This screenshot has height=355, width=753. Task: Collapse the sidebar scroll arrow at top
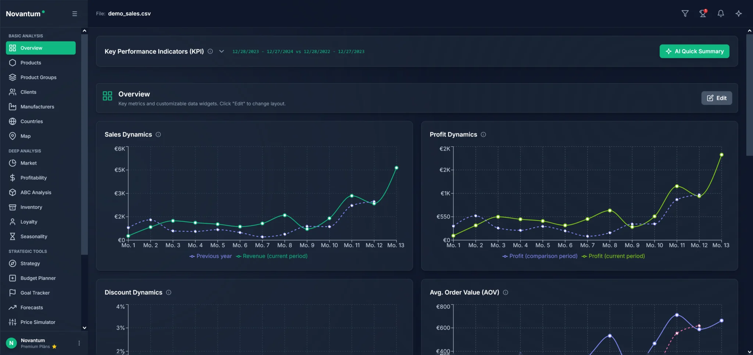[84, 30]
